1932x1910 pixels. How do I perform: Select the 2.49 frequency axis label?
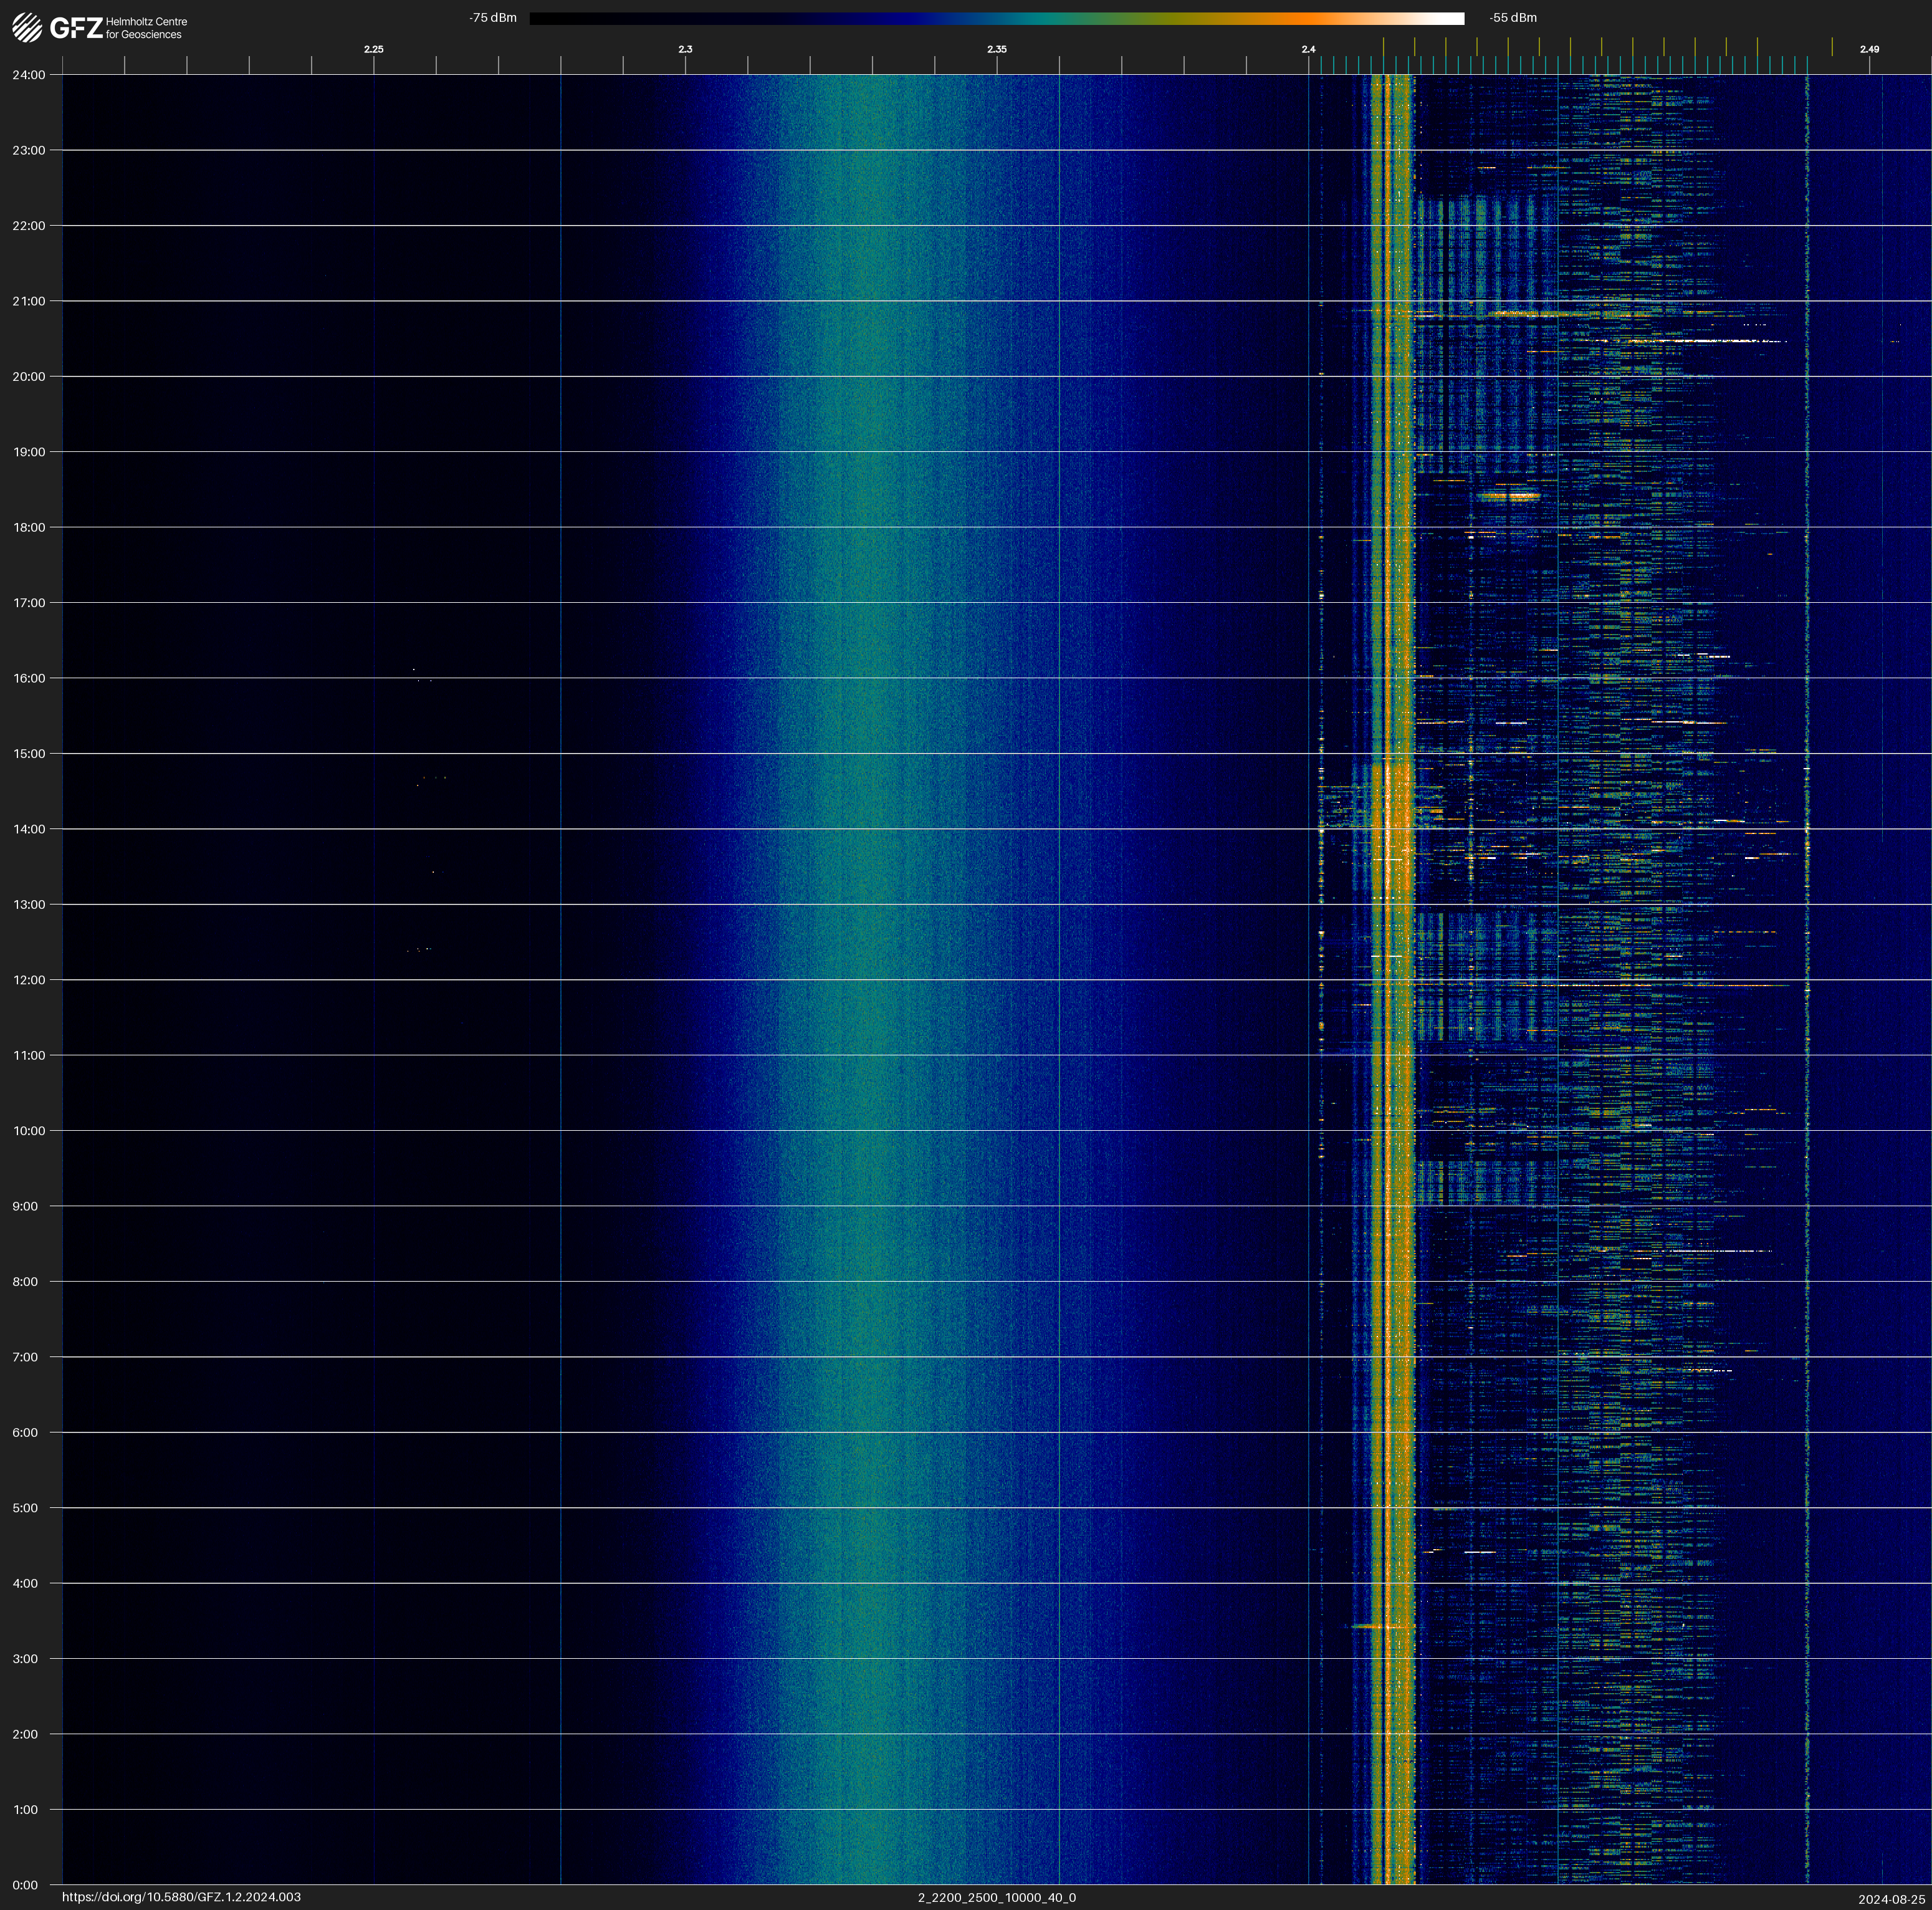1868,49
